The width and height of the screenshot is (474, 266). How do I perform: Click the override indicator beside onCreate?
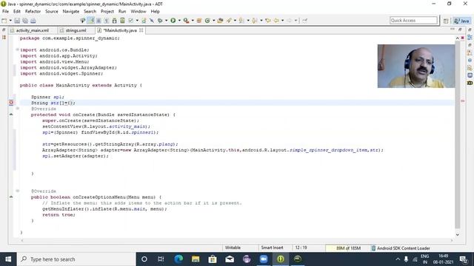tap(11, 115)
